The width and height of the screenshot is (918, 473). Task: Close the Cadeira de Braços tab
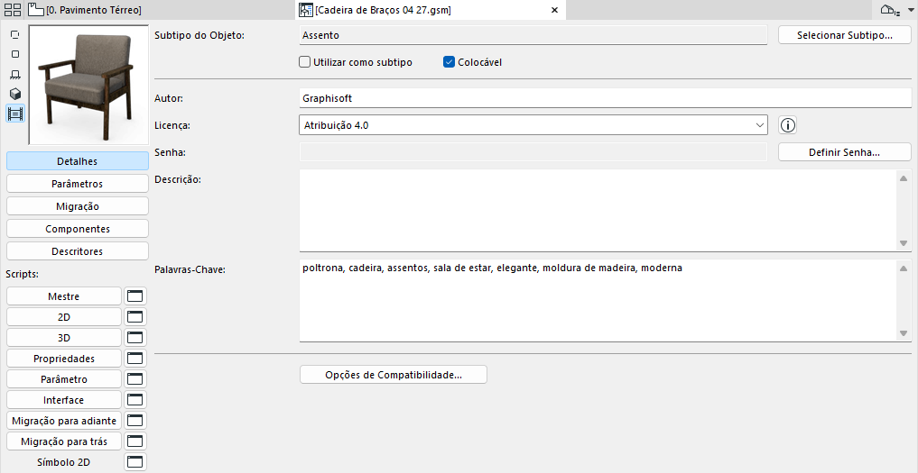(555, 10)
